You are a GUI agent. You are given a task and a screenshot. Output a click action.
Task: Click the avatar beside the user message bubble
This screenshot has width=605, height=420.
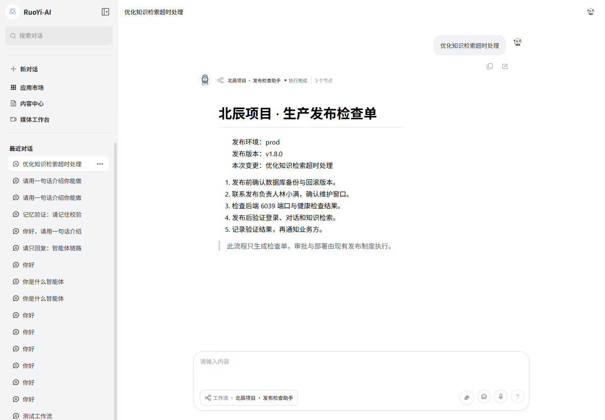pos(518,42)
